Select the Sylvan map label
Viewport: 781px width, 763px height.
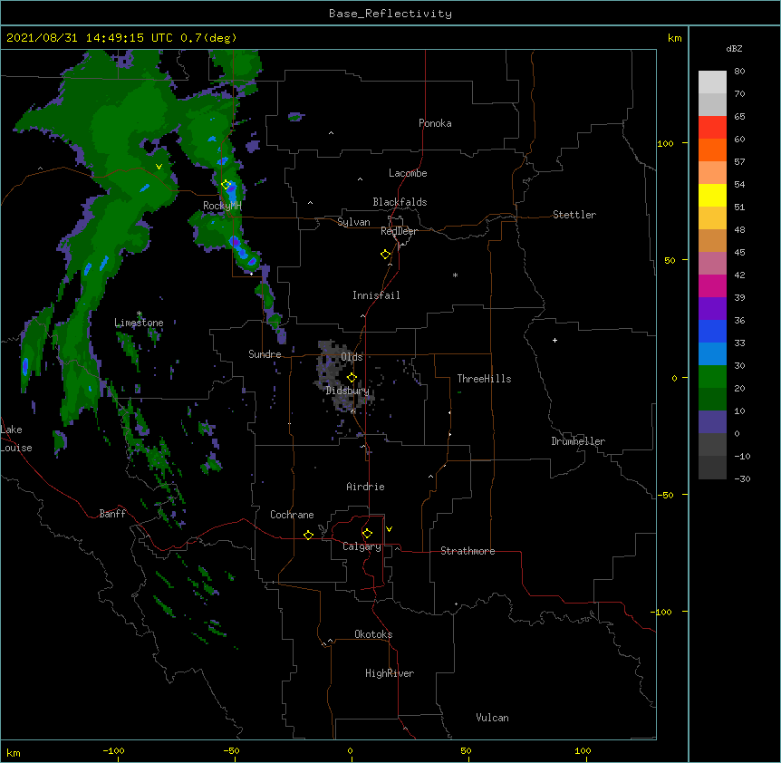(x=353, y=222)
